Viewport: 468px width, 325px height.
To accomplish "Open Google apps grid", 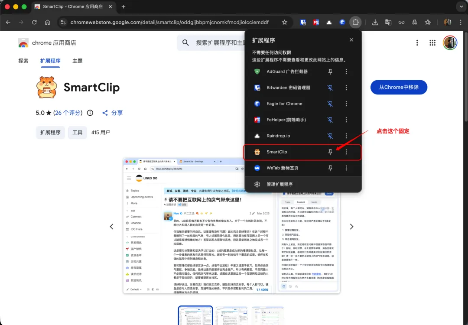I will point(432,42).
